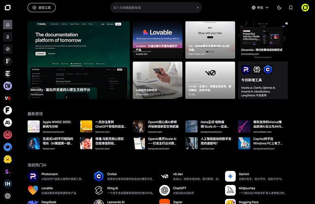Open the compass Explore sidebar icon
The height and width of the screenshot is (204, 315).
click(x=7, y=49)
